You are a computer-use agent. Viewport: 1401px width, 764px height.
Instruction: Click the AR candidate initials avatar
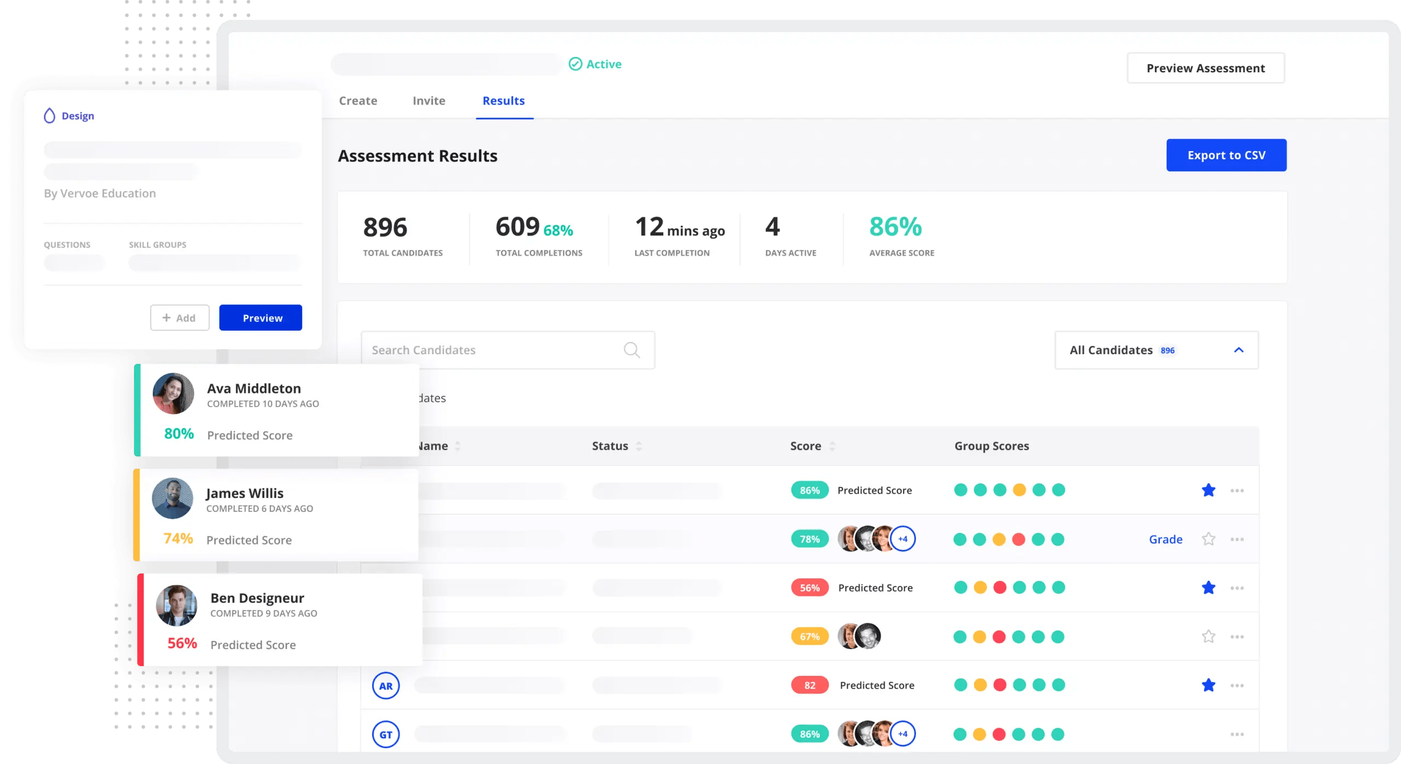pos(386,686)
